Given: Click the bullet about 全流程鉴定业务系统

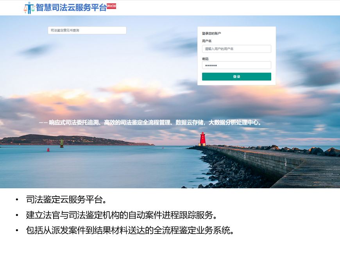Looking at the screenshot, I should (x=130, y=230).
